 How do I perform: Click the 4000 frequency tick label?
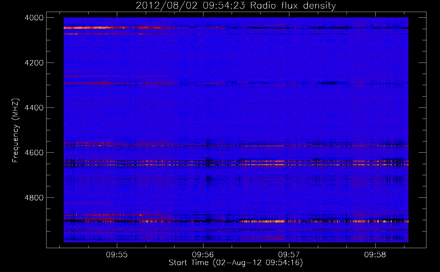(34, 18)
